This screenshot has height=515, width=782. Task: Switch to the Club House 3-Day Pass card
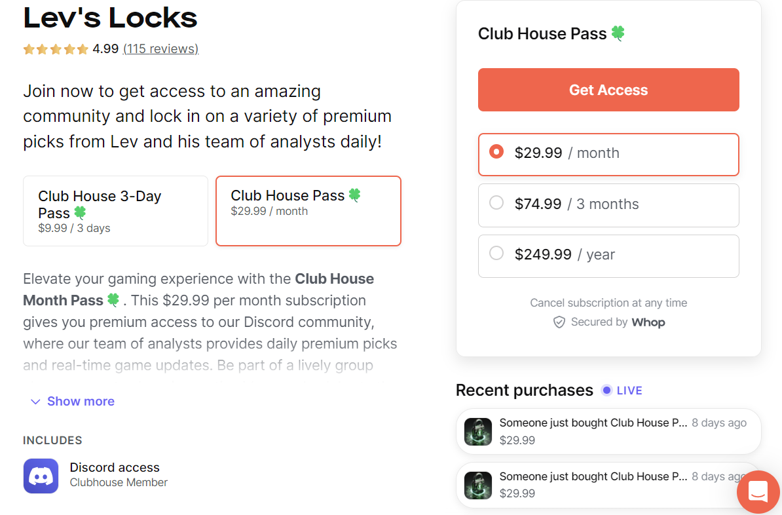click(115, 210)
